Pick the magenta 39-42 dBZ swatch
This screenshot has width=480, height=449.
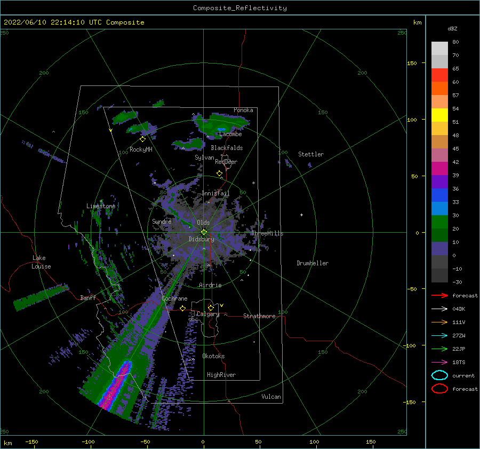[x=439, y=169]
